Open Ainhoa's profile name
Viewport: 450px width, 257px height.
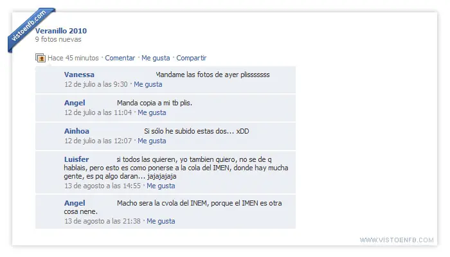click(76, 131)
